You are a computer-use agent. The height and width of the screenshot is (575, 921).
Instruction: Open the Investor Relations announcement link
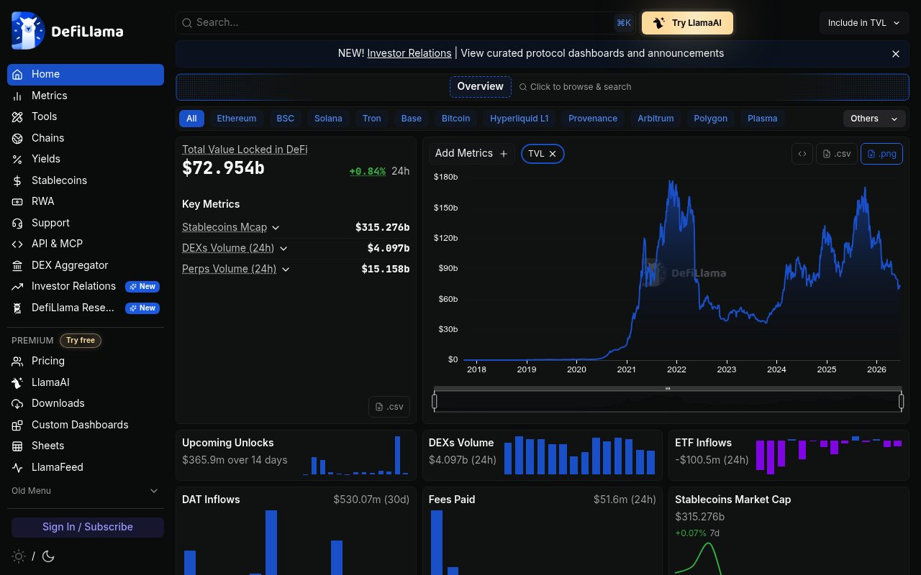coord(409,53)
